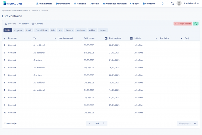Image resolution: width=202 pixels, height=135 pixels.
Task: Expand the Tip column filter dropdown
Action: coord(55,38)
